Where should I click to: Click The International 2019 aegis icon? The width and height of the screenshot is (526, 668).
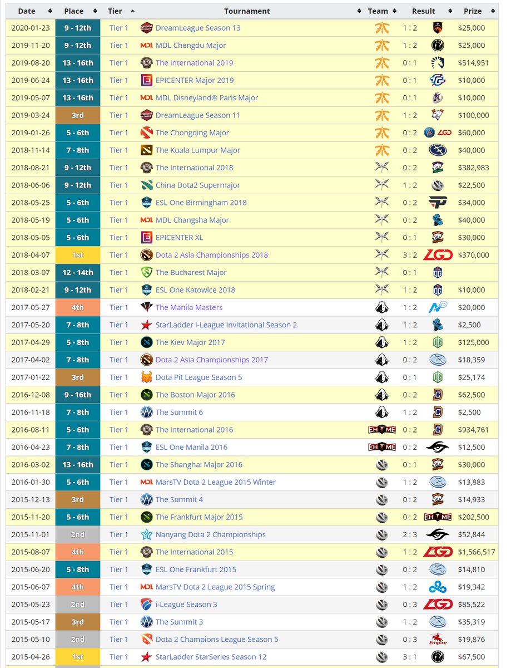(x=146, y=63)
